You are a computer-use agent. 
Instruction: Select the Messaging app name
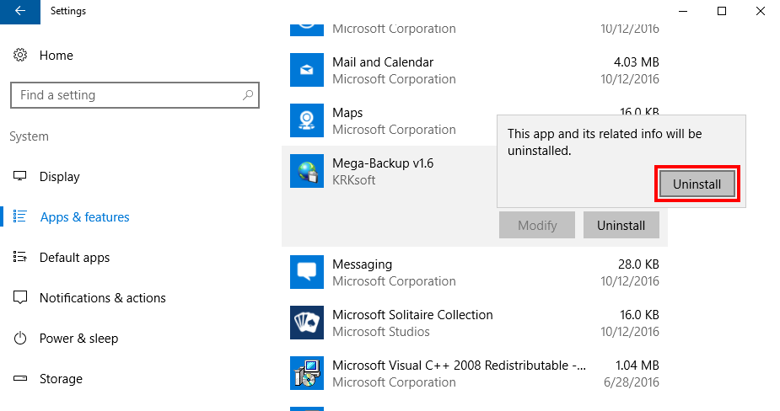pos(362,264)
